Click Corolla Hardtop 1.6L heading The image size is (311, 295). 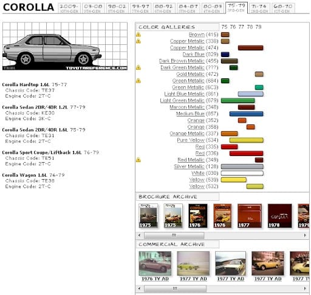point(26,85)
